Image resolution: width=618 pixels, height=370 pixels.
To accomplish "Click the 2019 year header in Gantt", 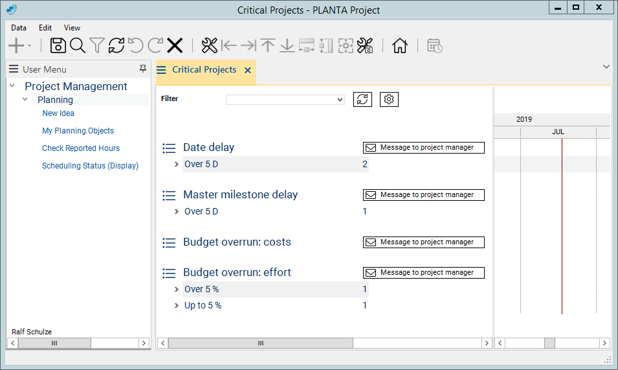I will click(x=524, y=119).
